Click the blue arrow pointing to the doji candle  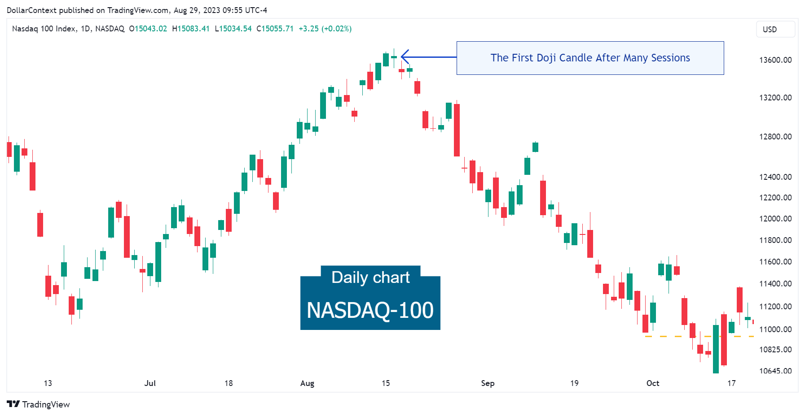click(x=427, y=57)
